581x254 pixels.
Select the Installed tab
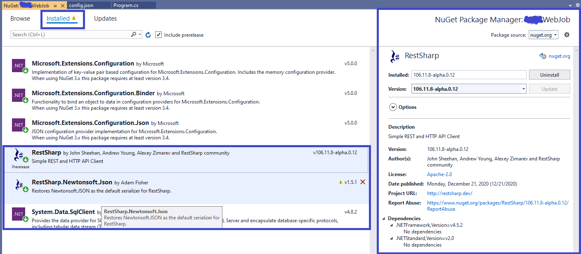(58, 19)
